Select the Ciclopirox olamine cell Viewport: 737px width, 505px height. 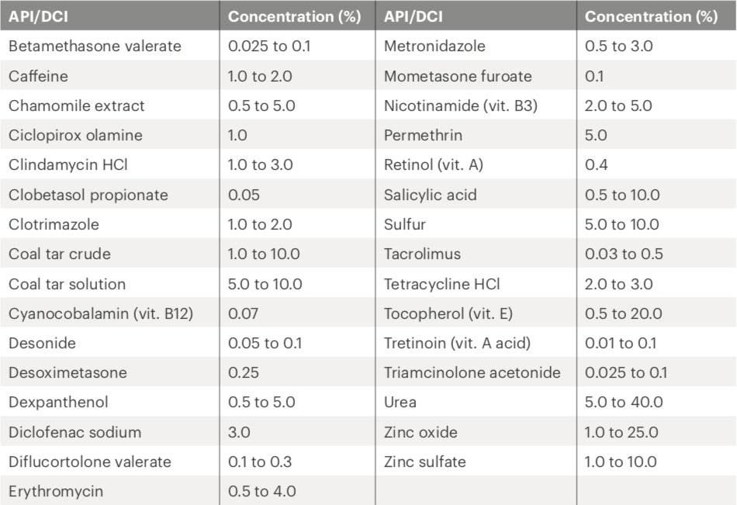75,135
